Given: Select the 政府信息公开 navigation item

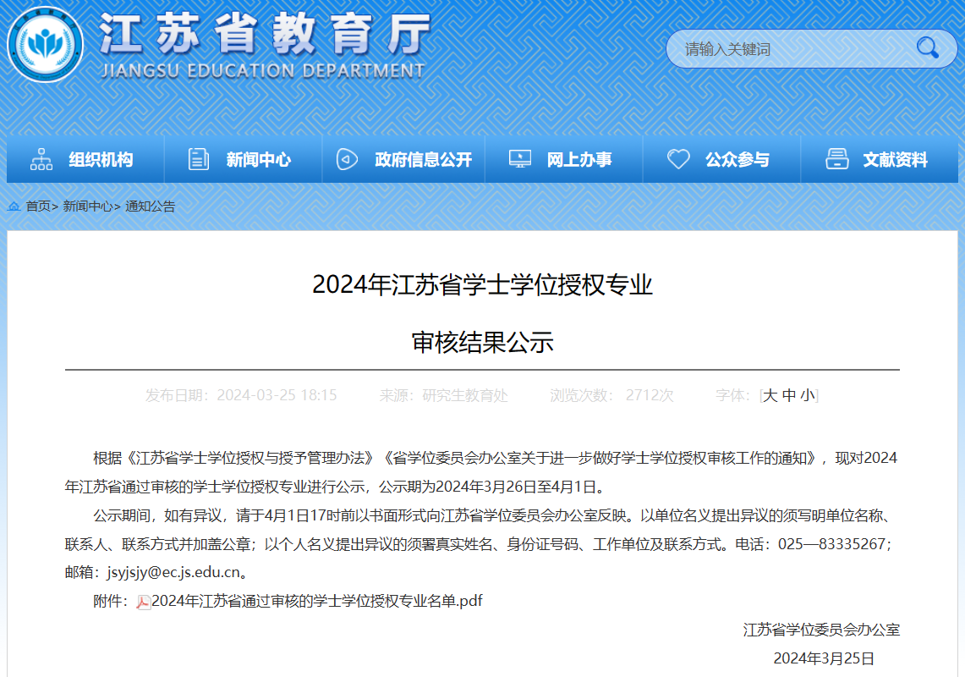Looking at the screenshot, I should pyautogui.click(x=423, y=159).
